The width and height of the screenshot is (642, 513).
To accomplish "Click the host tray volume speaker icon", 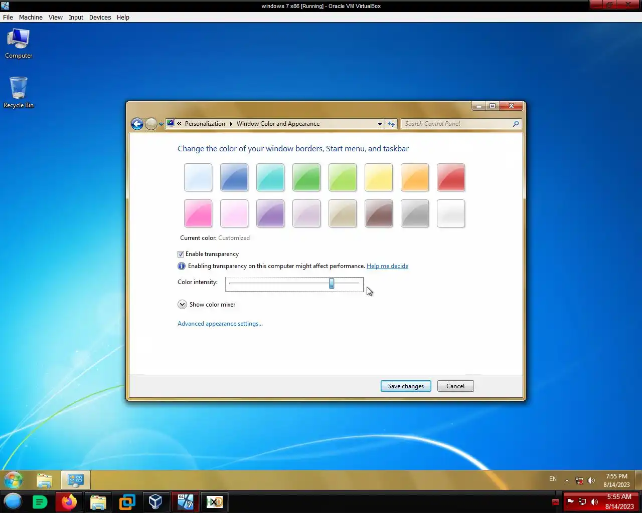I will point(594,501).
